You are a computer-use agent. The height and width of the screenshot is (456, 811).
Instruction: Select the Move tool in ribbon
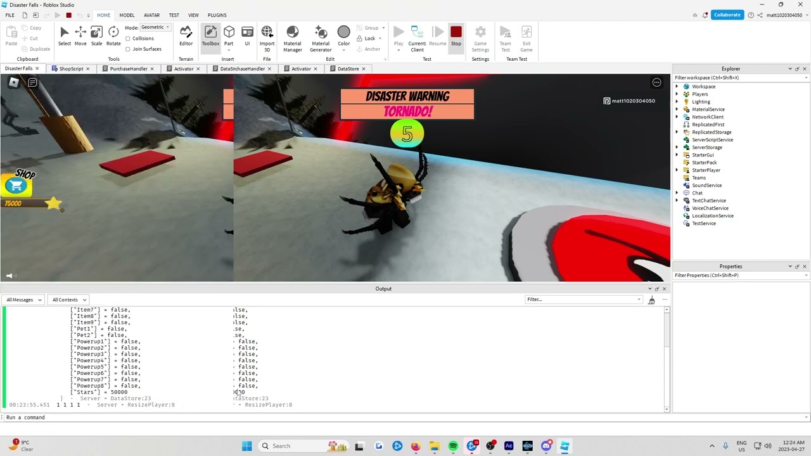pyautogui.click(x=80, y=36)
